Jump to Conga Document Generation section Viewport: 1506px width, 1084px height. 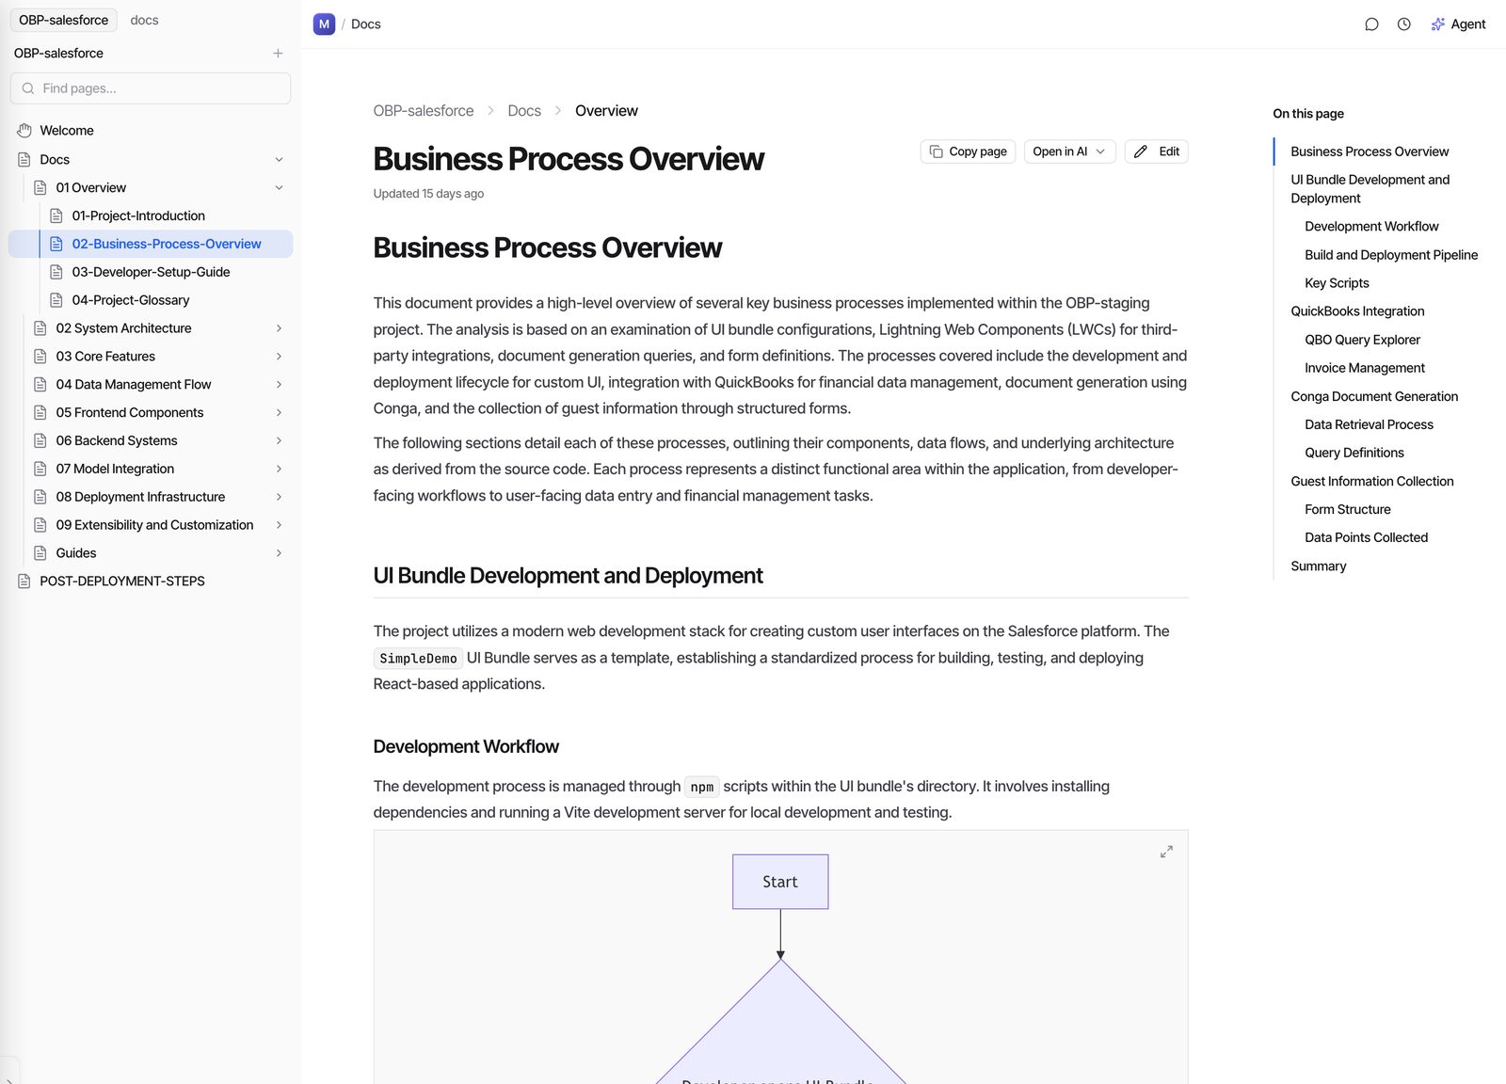(x=1374, y=397)
